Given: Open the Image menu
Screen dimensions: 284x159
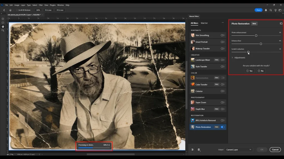Looking at the screenshot, I should pos(17,5).
